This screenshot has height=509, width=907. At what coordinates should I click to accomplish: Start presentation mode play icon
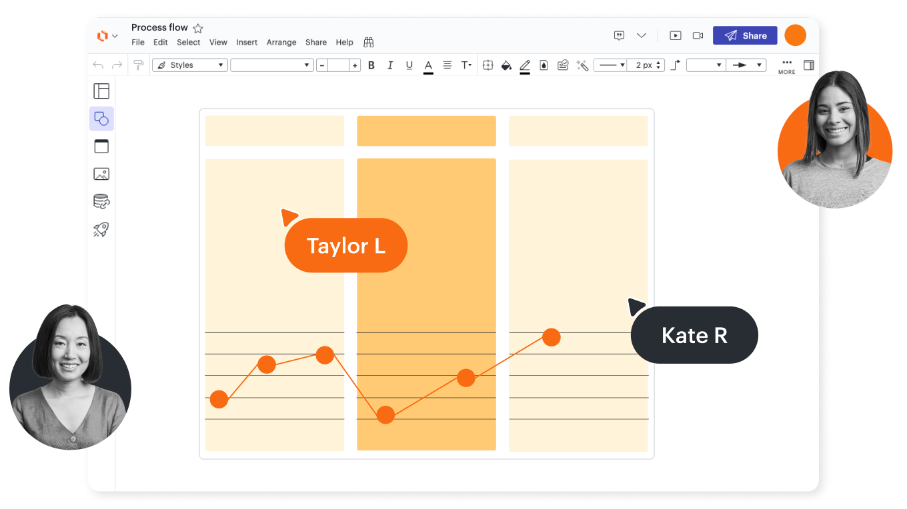pyautogui.click(x=676, y=36)
